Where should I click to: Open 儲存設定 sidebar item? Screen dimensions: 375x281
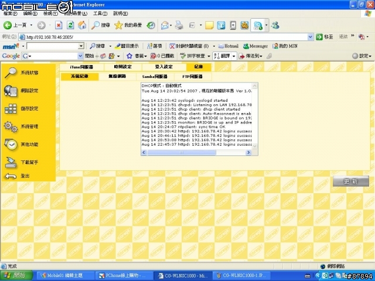(x=22, y=109)
